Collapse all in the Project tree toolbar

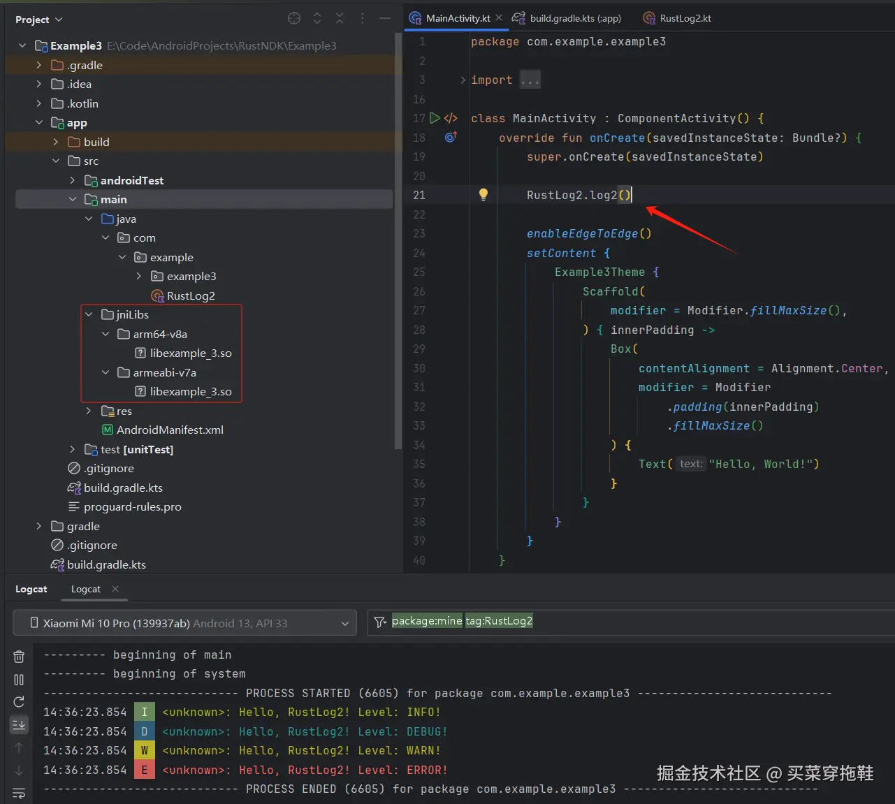tap(340, 19)
